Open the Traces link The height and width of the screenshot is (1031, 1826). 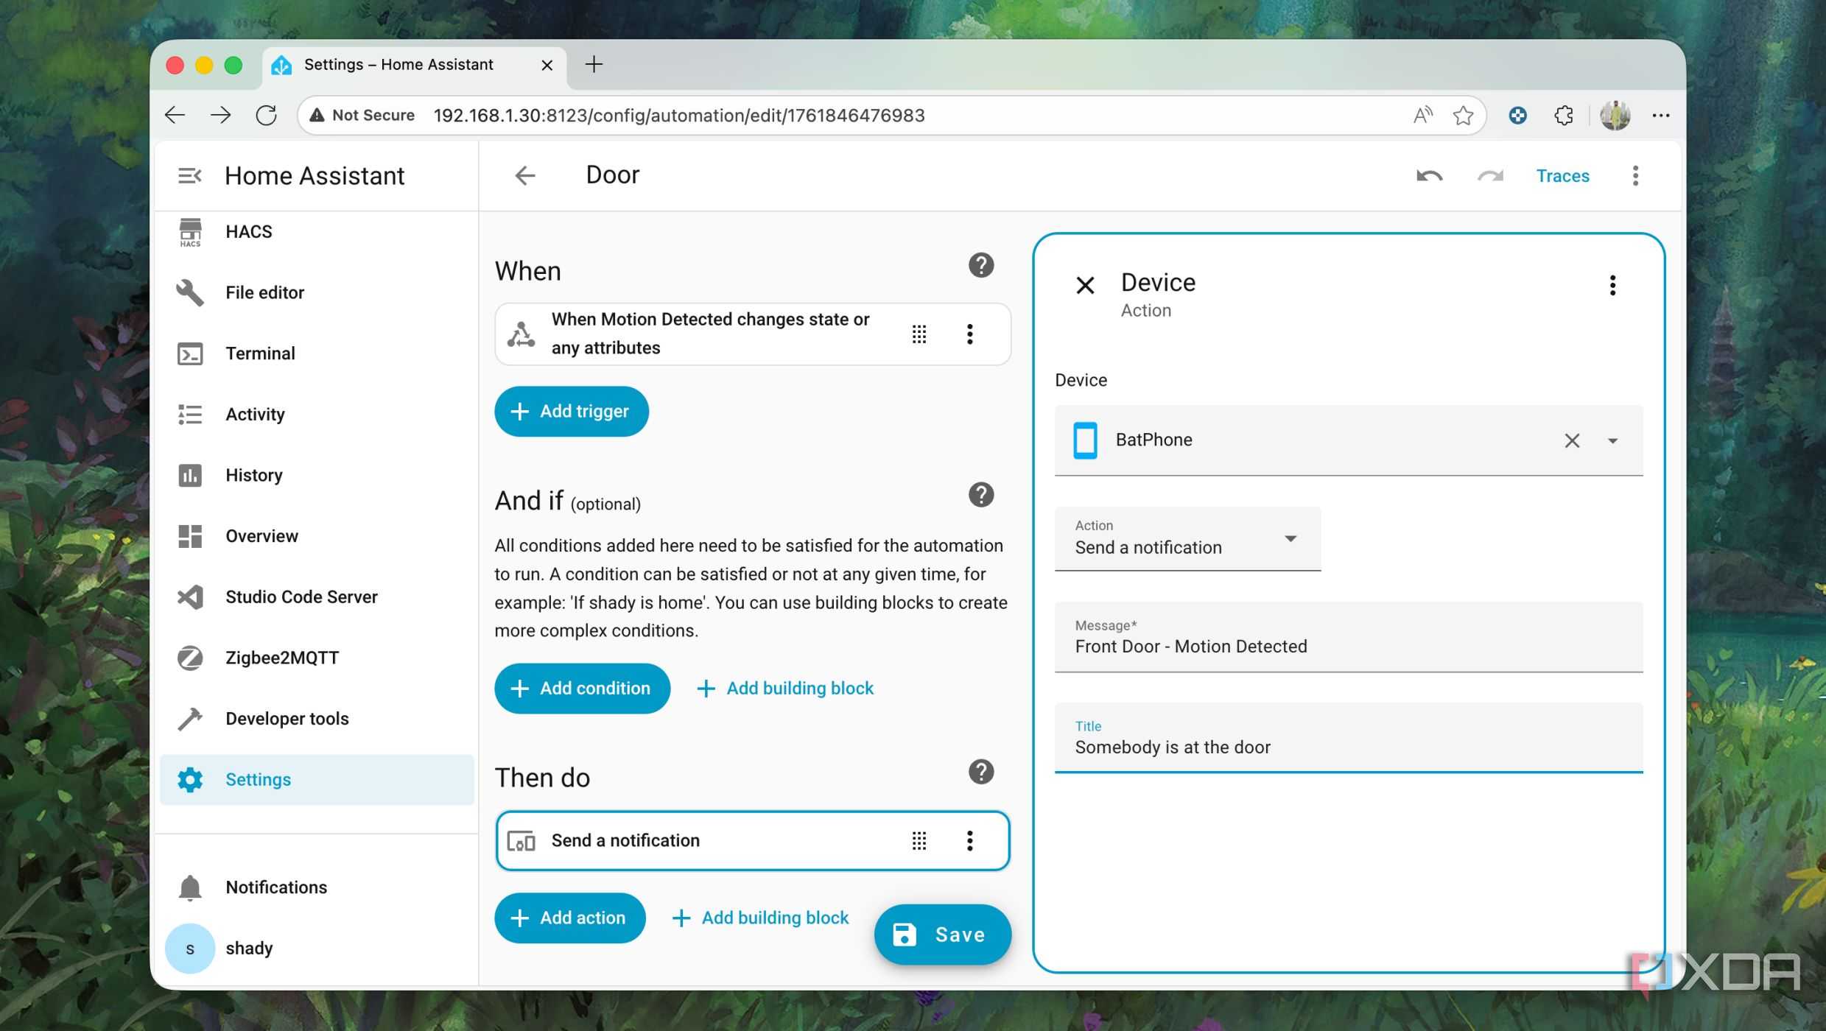pyautogui.click(x=1562, y=176)
